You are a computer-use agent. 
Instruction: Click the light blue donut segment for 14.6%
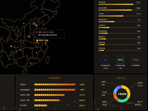point(115,91)
